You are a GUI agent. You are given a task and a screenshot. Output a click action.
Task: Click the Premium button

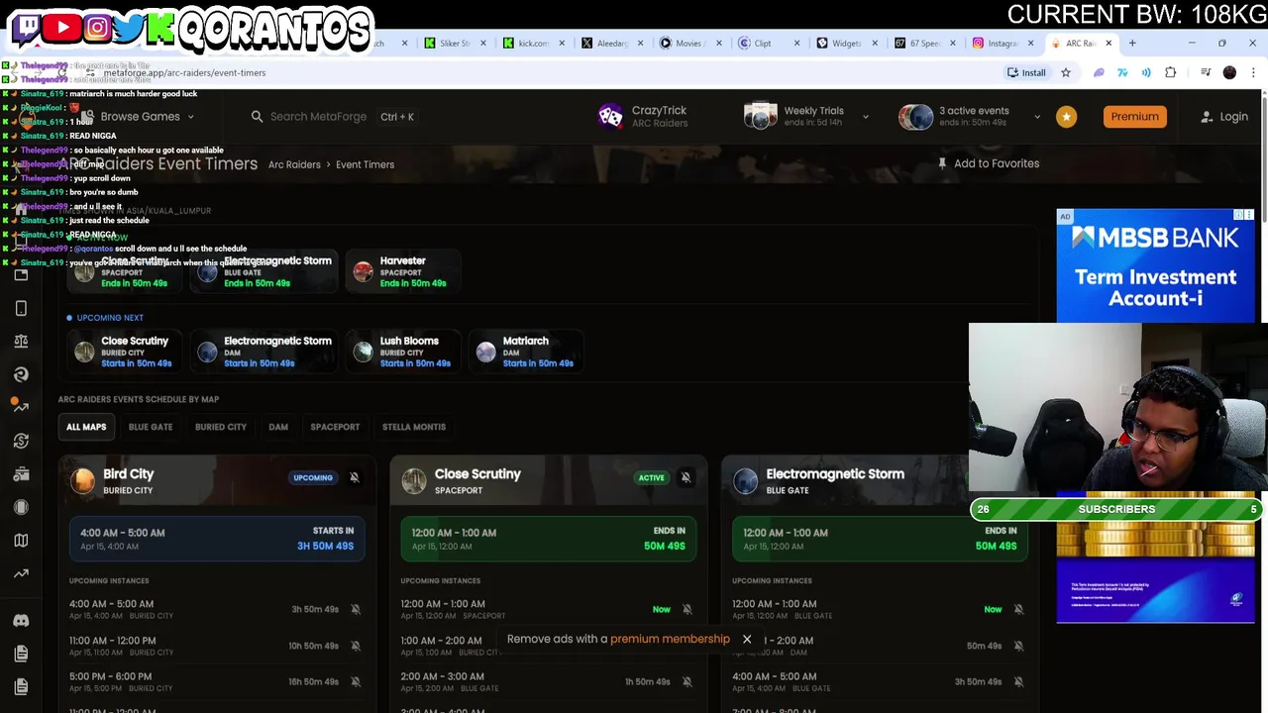point(1134,117)
